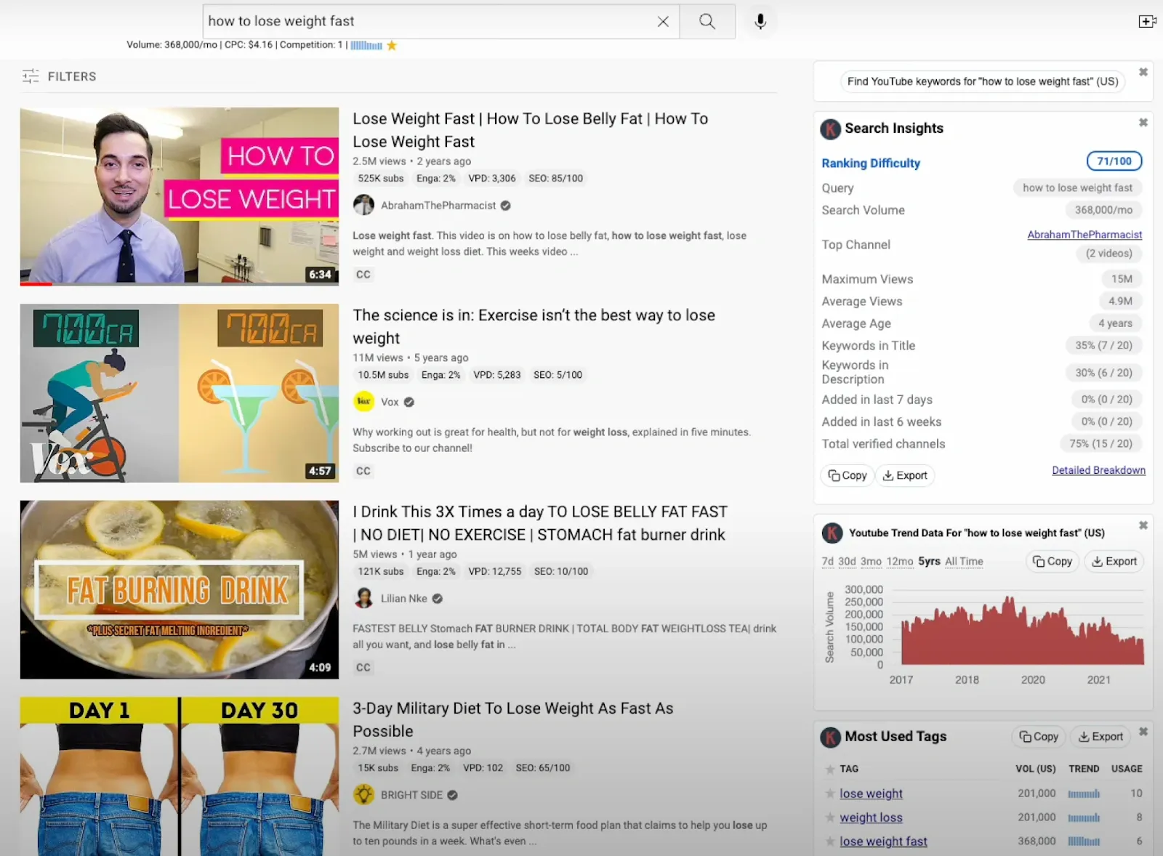This screenshot has height=856, width=1163.
Task: Click the search magnifying glass icon
Action: (x=707, y=21)
